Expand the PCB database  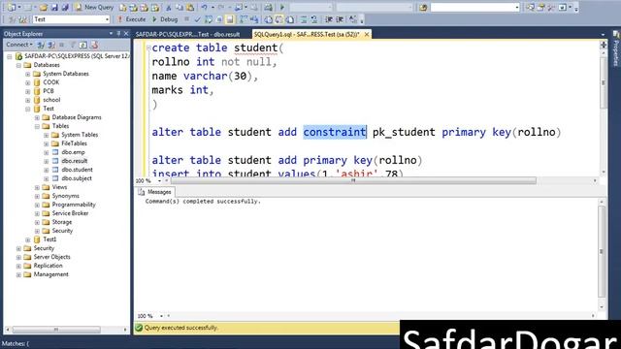click(28, 91)
